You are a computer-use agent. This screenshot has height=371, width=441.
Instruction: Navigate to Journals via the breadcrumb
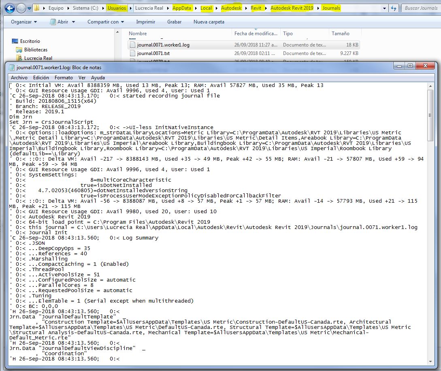coord(332,7)
